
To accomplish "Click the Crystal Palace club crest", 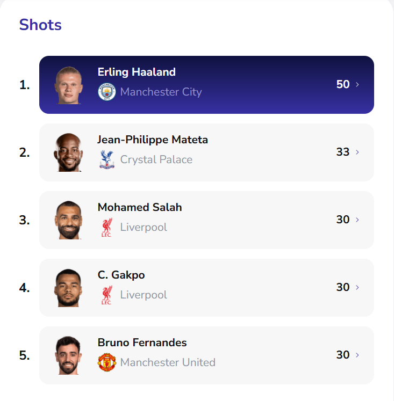I will (107, 159).
